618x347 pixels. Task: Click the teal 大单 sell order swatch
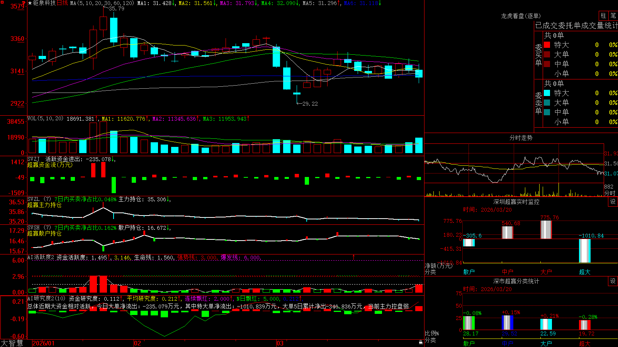tap(547, 103)
